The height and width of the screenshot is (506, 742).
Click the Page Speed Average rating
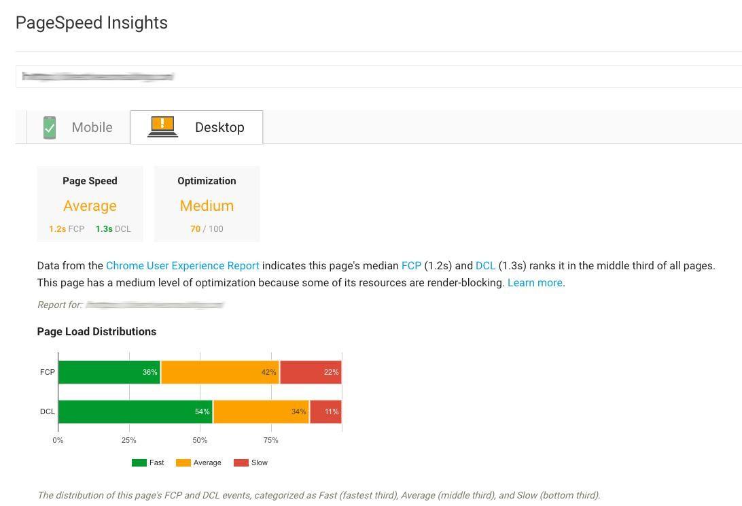(x=90, y=205)
